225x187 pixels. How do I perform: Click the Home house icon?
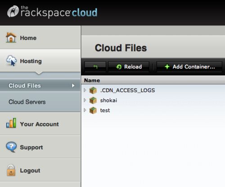(x=11, y=37)
